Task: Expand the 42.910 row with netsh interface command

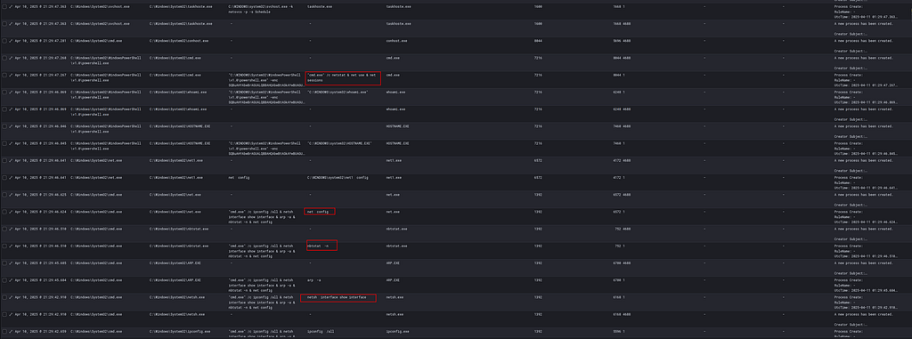Action: [x=11, y=297]
